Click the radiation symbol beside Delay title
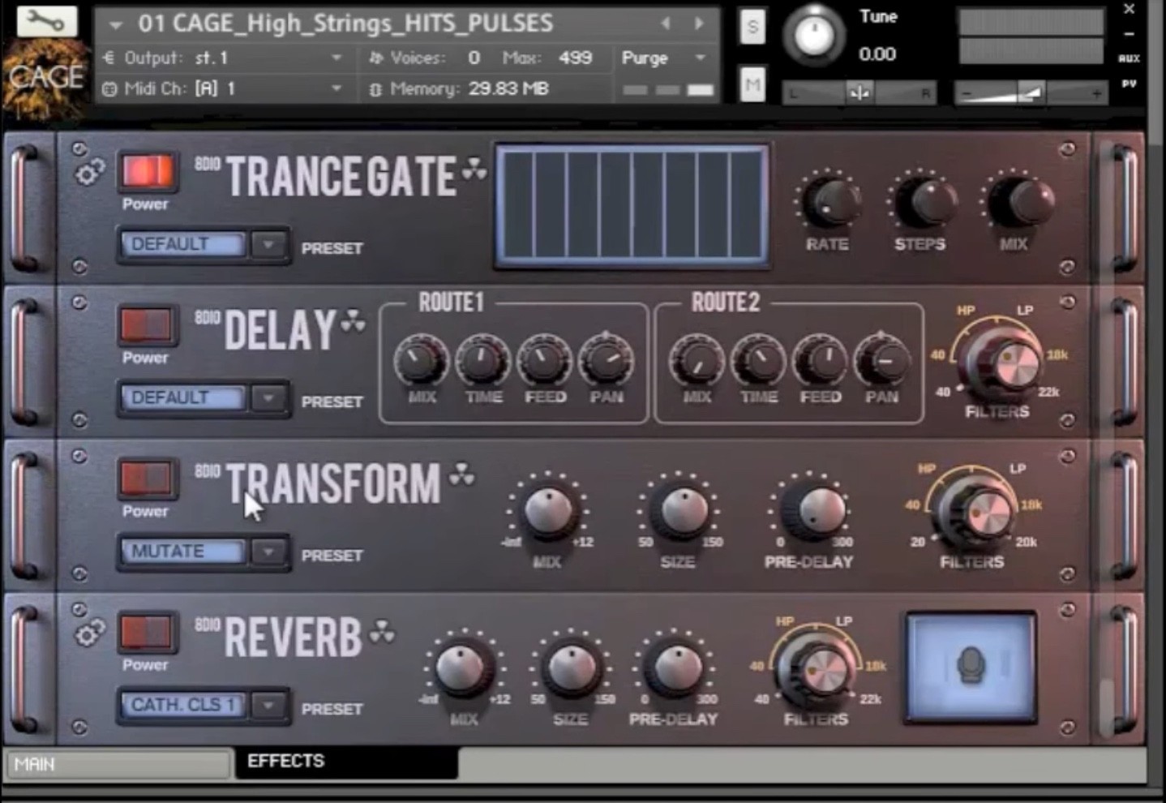1166x803 pixels. coord(353,322)
